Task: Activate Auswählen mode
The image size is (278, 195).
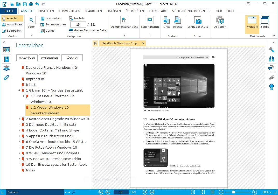Action: [12, 24]
